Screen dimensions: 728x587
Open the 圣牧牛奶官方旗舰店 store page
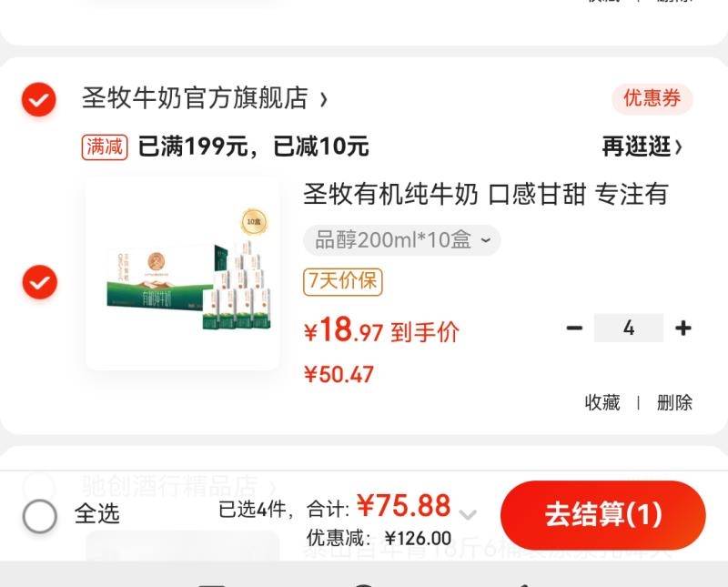click(x=205, y=98)
